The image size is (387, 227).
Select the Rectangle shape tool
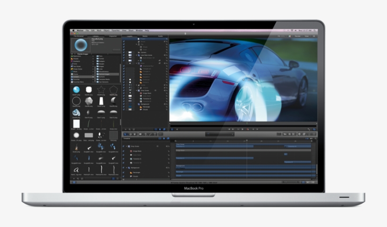coord(141,134)
